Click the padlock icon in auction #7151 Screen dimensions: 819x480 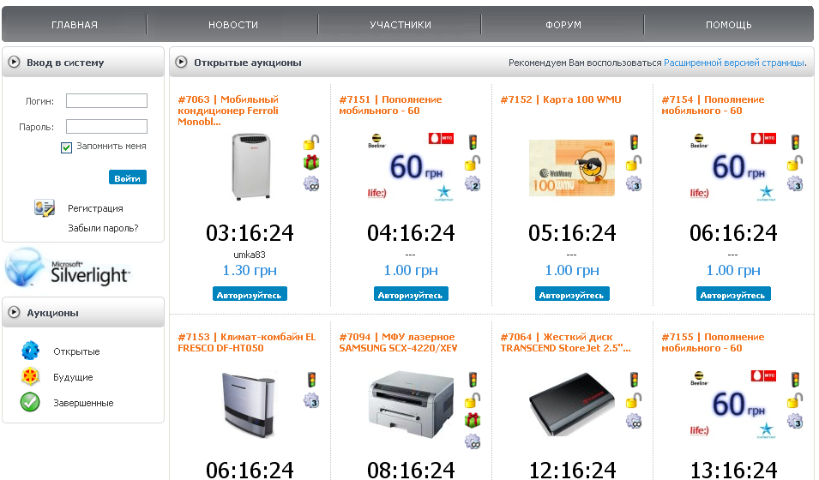(x=473, y=163)
